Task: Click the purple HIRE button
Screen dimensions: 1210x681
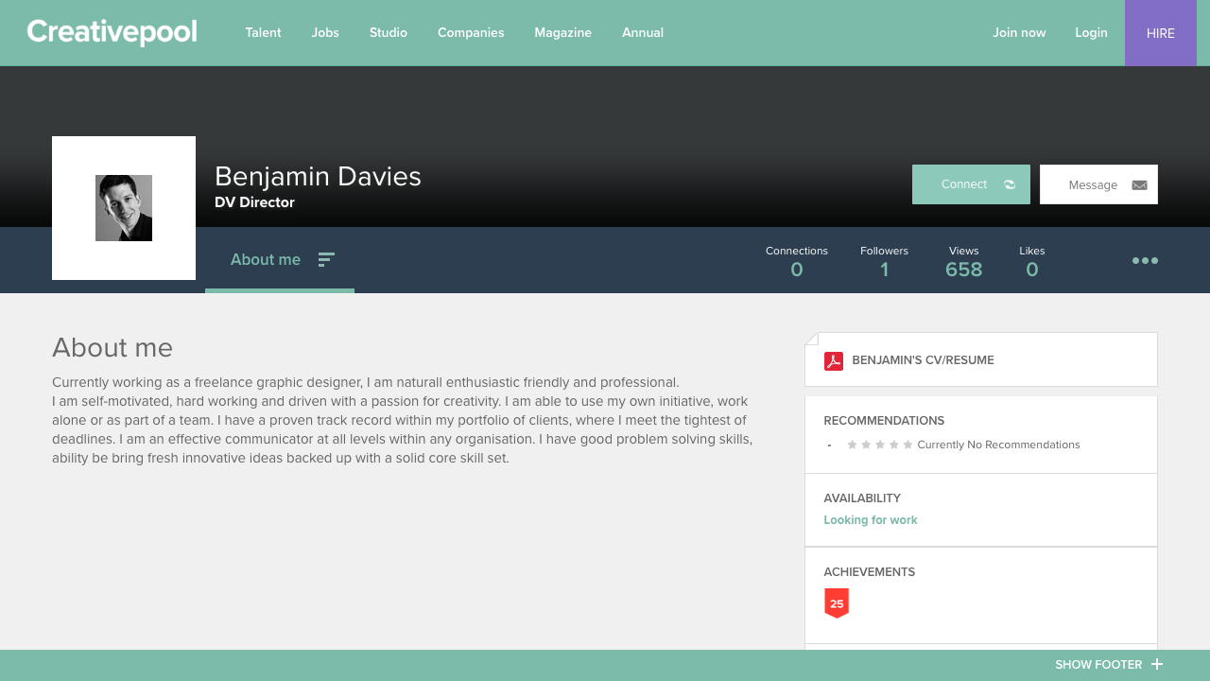Action: (x=1160, y=33)
